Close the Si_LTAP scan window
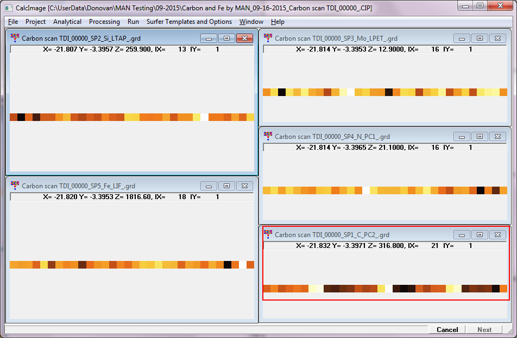The width and height of the screenshot is (517, 338). [244, 39]
